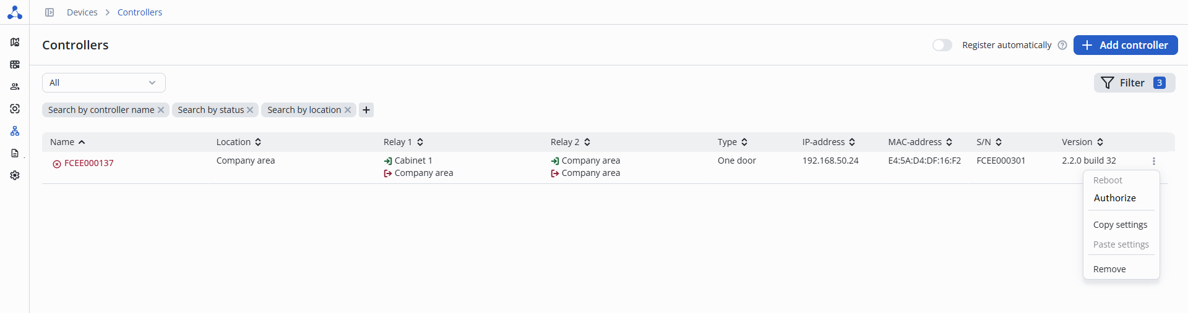Open the Filter button
Screen dimensions: 1188x313
(x=1134, y=83)
